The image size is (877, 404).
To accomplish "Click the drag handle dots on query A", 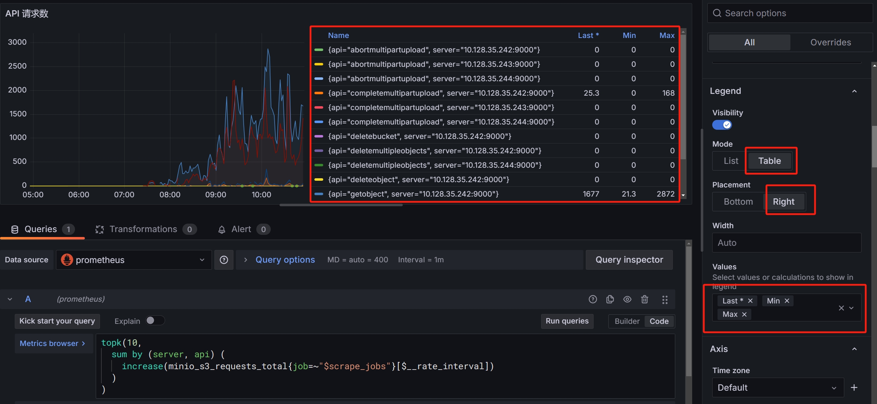I will pyautogui.click(x=665, y=300).
